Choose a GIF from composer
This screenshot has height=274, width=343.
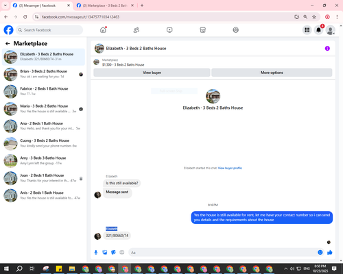coord(122,252)
